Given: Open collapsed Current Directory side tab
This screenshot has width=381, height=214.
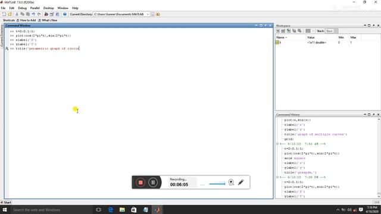Looking at the screenshot, I should click(2, 35).
